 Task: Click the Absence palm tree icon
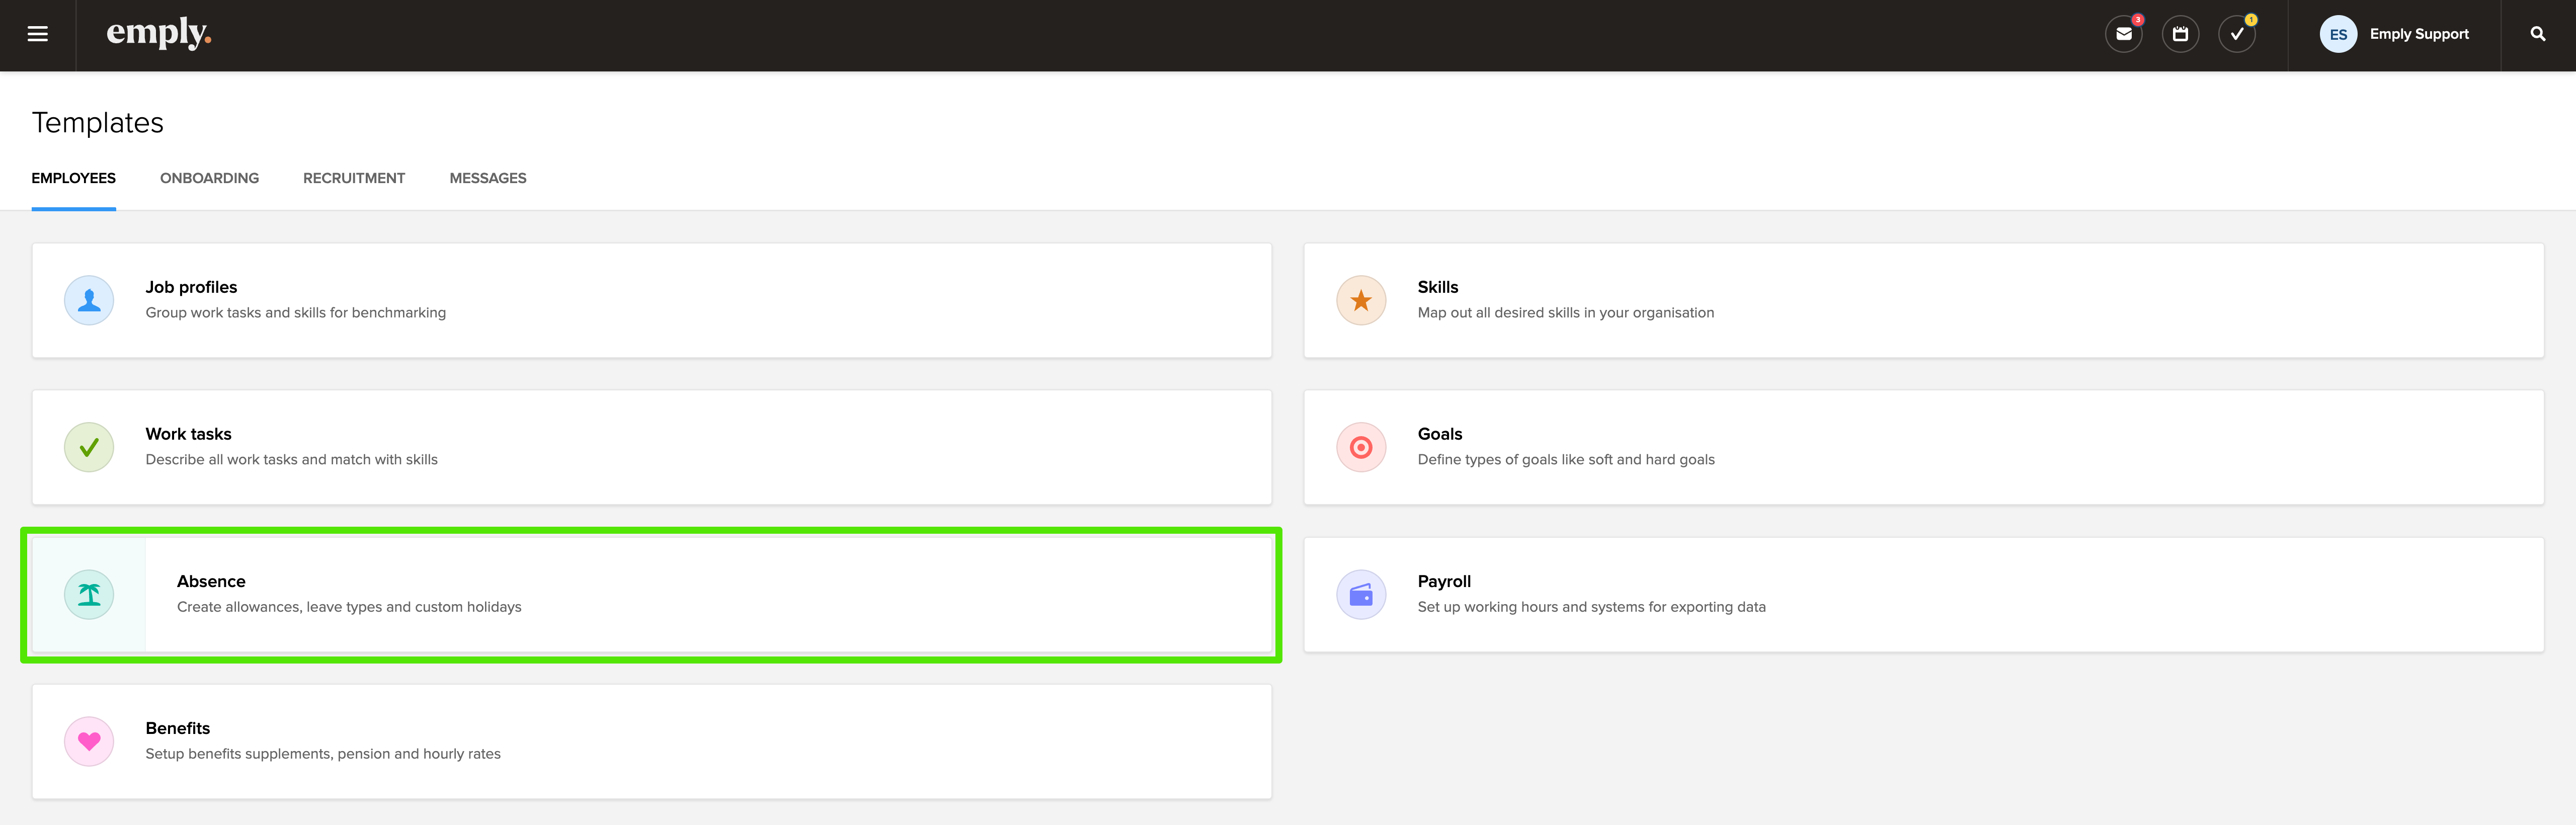89,595
